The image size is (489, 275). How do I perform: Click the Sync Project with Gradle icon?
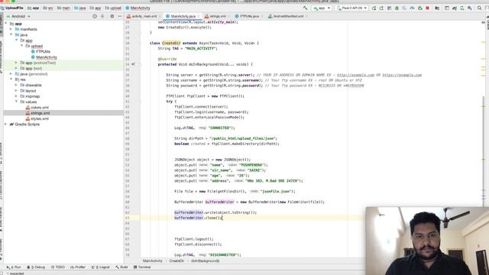[x=455, y=8]
